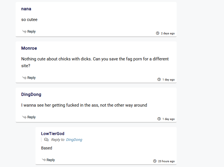This screenshot has width=224, height=167.
Task: Click the speech bubbles icon before 'Reply to'
Action: click(46, 139)
